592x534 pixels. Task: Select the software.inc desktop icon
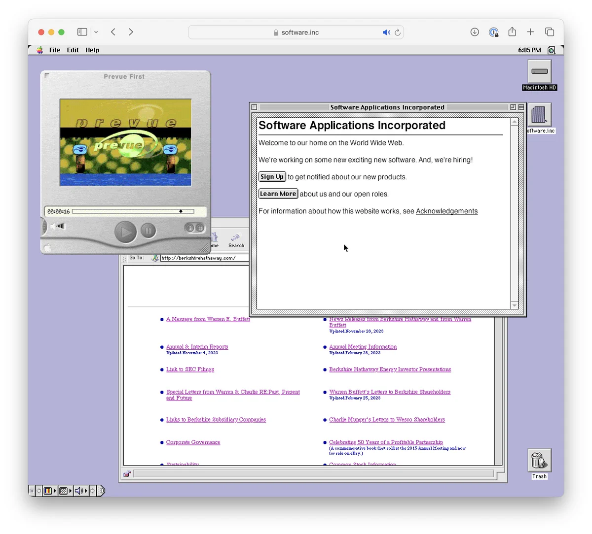tap(539, 115)
